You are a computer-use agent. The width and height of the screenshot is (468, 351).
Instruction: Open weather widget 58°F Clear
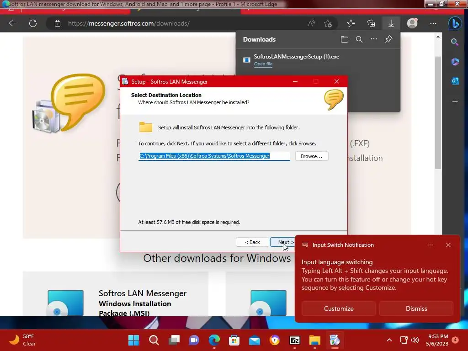22,340
